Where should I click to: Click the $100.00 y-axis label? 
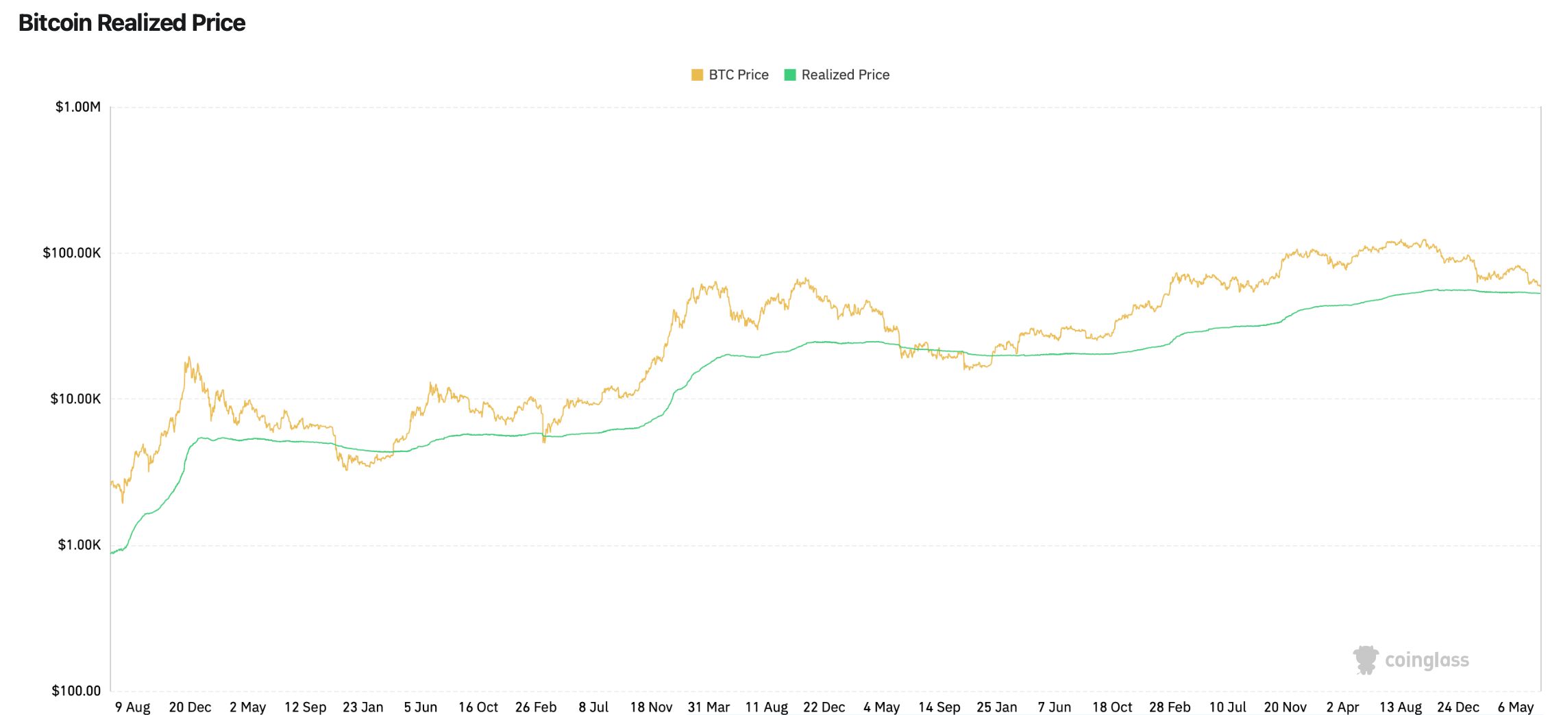(76, 690)
